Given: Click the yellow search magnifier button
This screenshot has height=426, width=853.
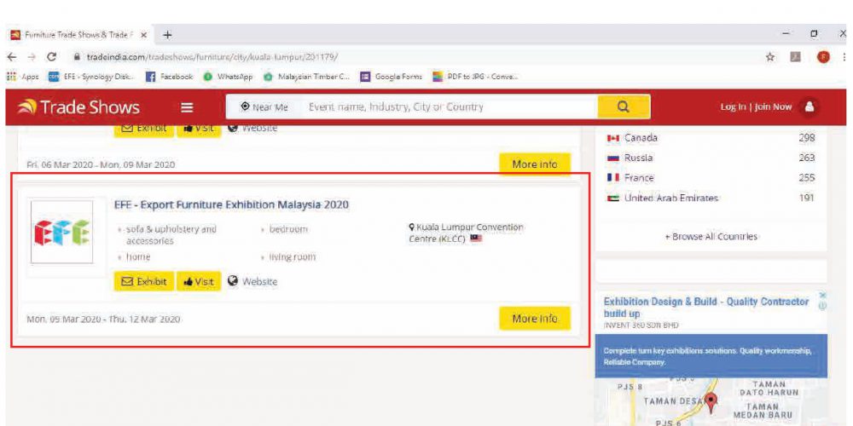Looking at the screenshot, I should (x=624, y=107).
